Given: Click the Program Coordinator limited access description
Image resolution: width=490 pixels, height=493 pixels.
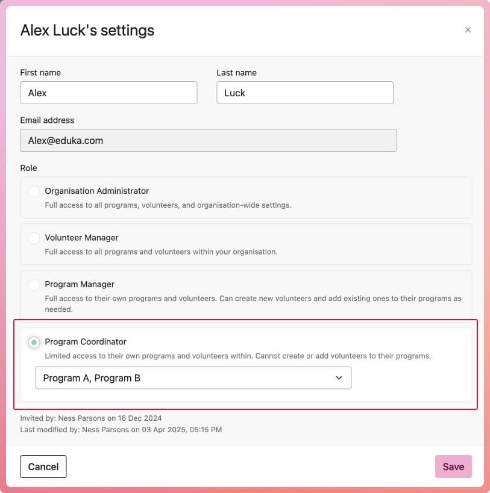Looking at the screenshot, I should (x=237, y=356).
